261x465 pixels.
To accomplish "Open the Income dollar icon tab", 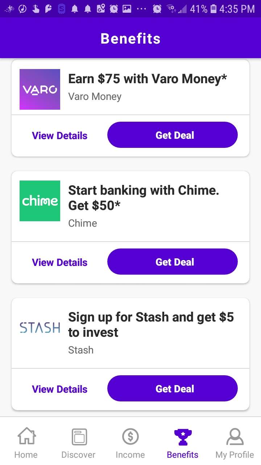I will (x=130, y=437).
